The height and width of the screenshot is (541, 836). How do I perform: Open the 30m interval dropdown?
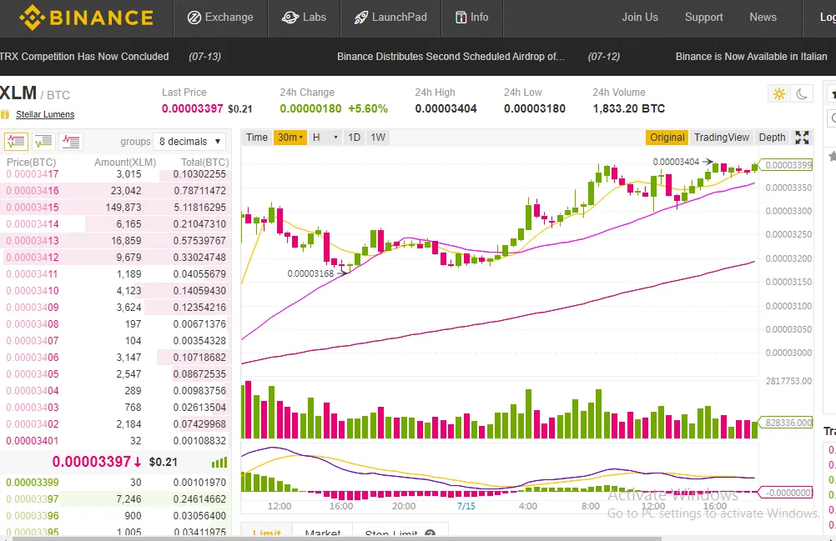pos(290,138)
